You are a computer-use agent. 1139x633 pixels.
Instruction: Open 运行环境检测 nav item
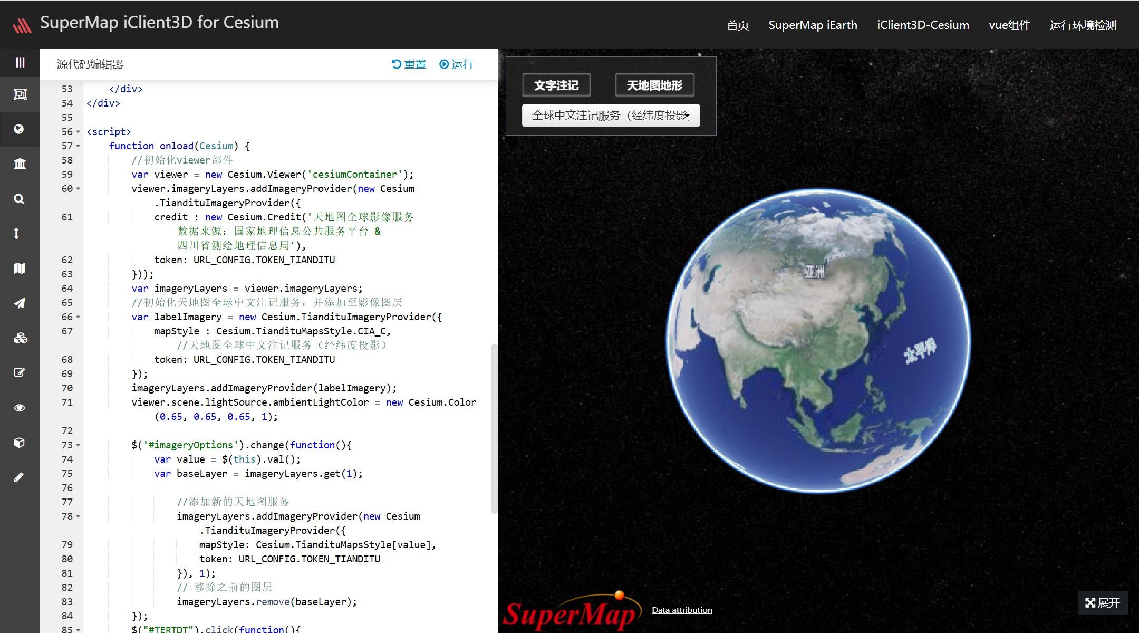(x=1083, y=25)
